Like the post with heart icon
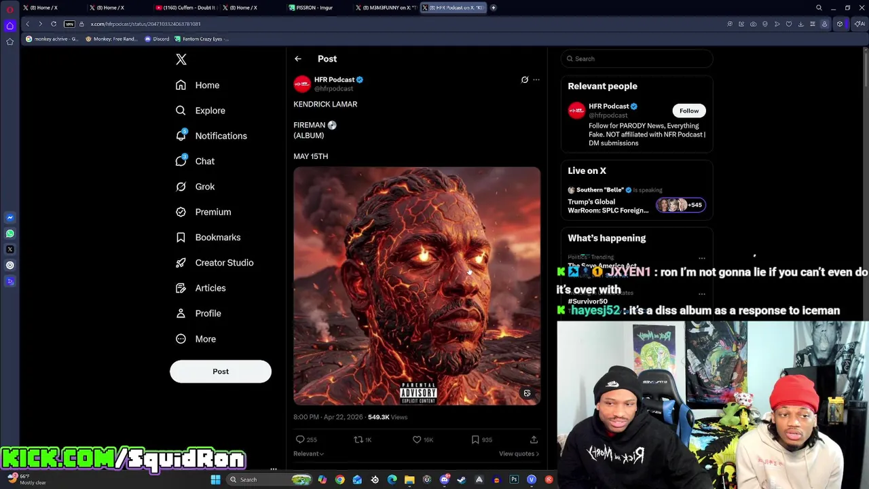Screen dimensions: 869x489 tap(417, 440)
